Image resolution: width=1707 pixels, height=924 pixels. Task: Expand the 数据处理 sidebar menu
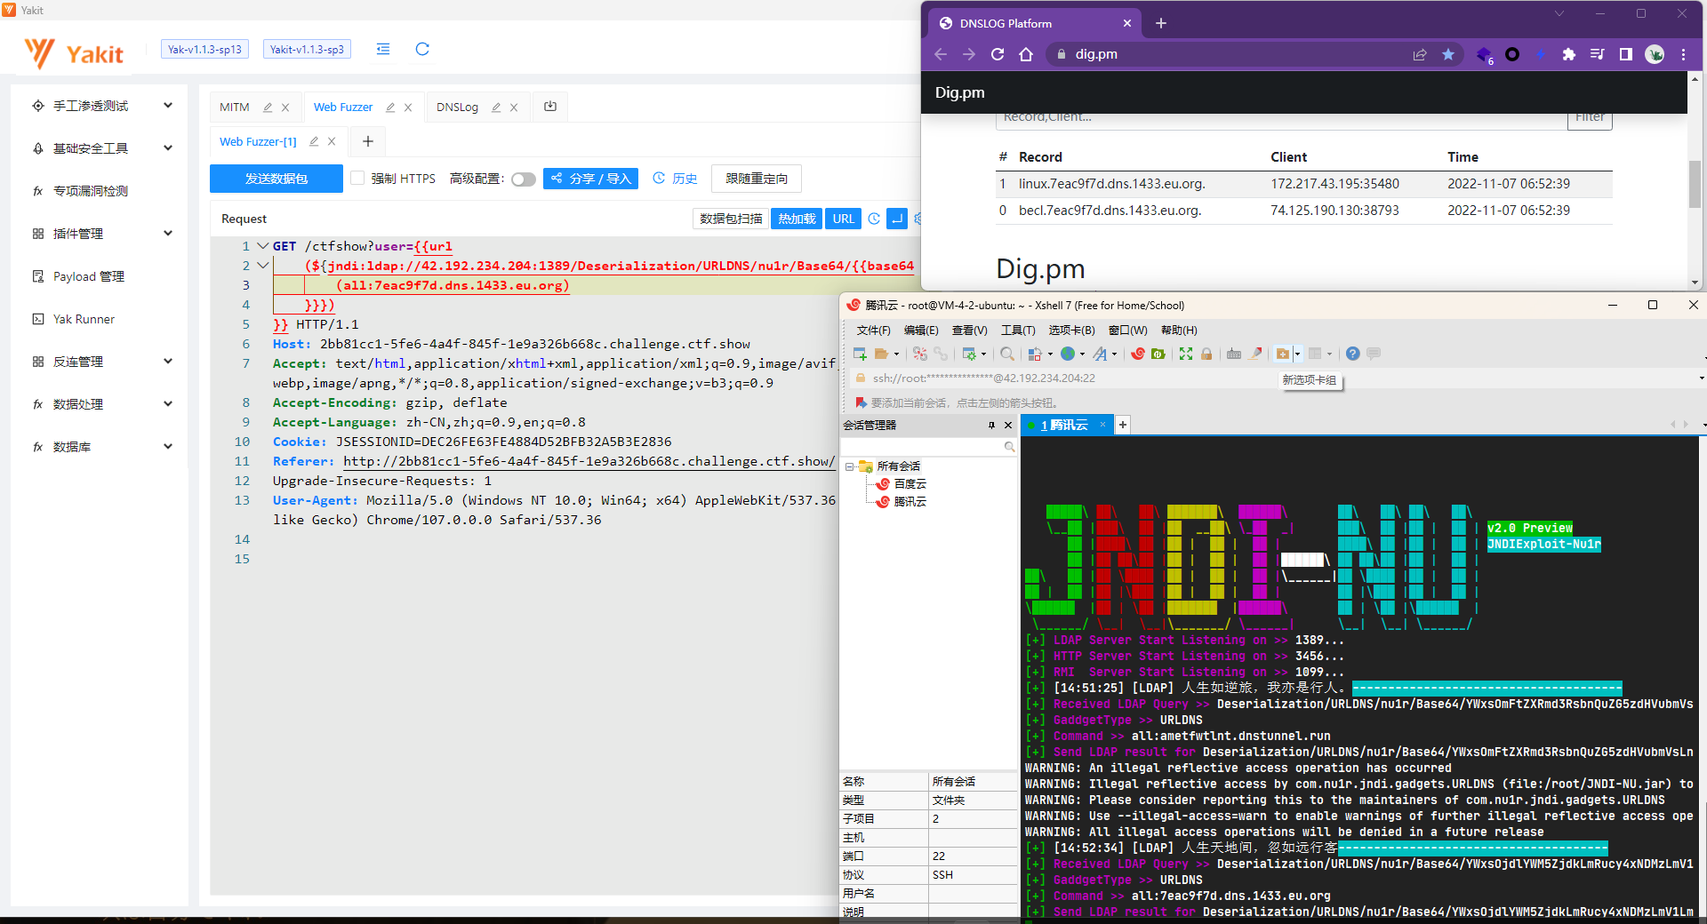pyautogui.click(x=168, y=404)
